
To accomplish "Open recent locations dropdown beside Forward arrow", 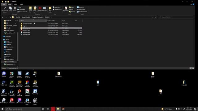I will tap(8, 17).
